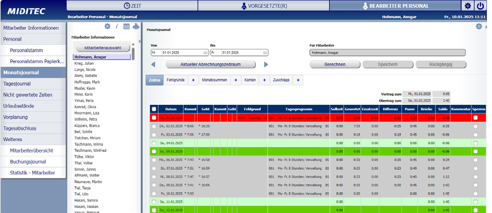The width and height of the screenshot is (492, 213).
Task: Open the calendar grid icon above employee list
Action: pyautogui.click(x=127, y=26)
